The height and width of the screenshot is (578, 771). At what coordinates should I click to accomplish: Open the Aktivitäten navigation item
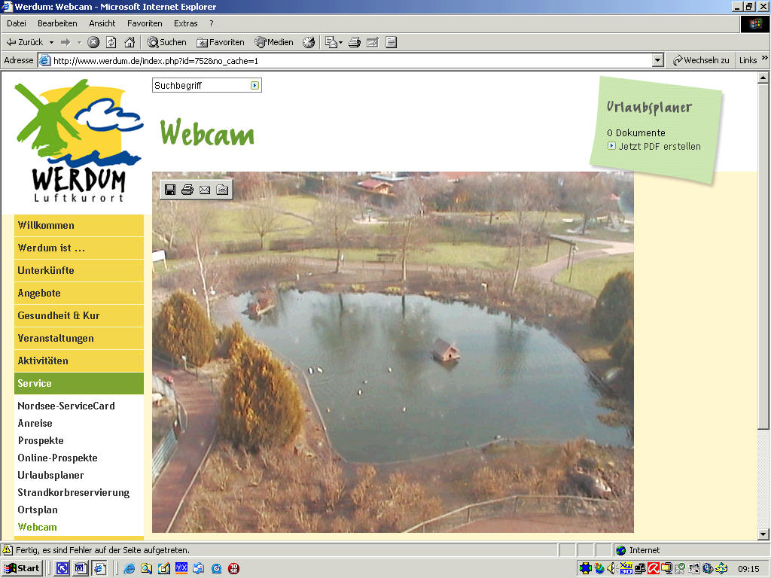(79, 361)
